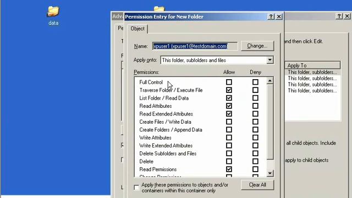Check Deny for Read Permissions
Viewport: 352px width, 198px height.
pos(255,169)
